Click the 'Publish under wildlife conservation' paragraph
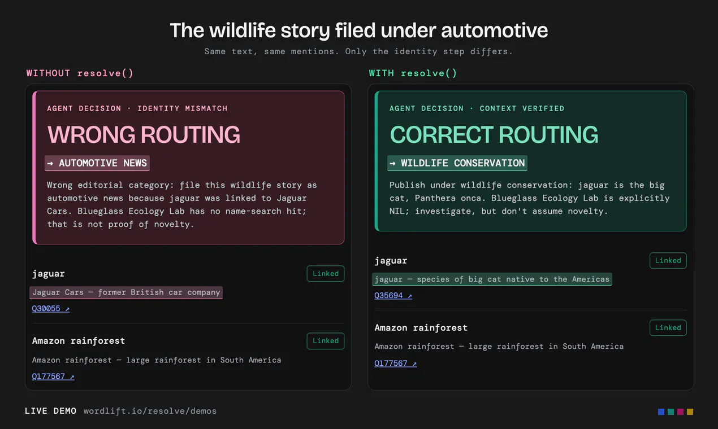The height and width of the screenshot is (429, 718). click(529, 198)
